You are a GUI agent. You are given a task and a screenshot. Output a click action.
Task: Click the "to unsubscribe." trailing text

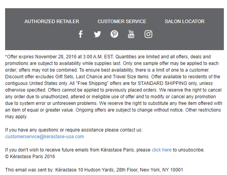189,150
